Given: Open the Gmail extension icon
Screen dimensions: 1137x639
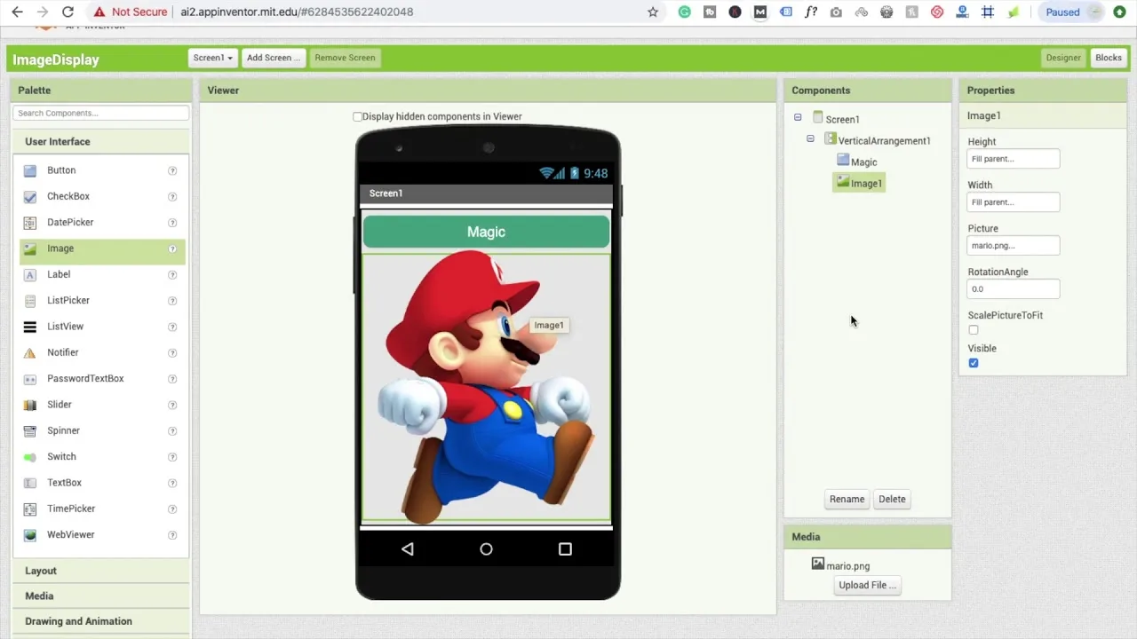Looking at the screenshot, I should click(759, 12).
